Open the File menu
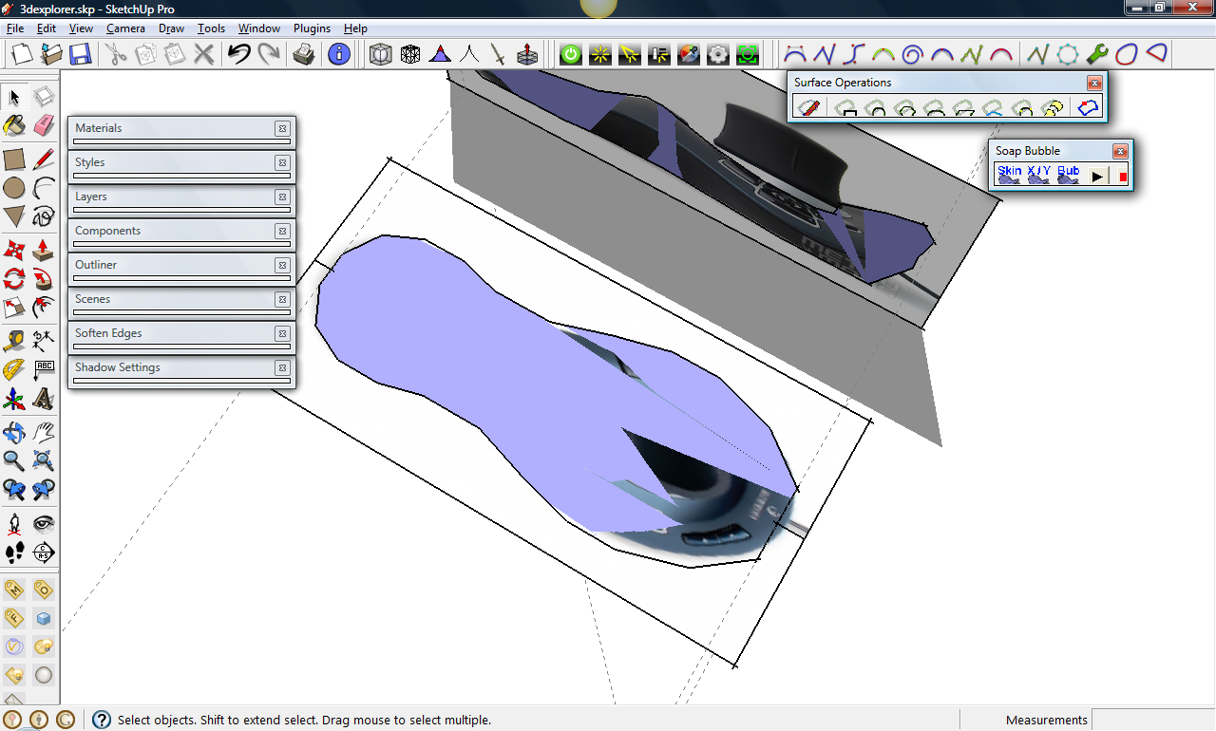 point(15,28)
